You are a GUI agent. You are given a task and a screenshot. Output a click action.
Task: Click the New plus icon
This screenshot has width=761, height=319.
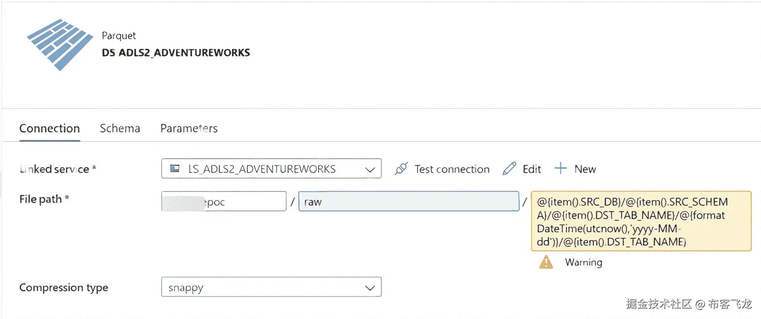(x=560, y=168)
